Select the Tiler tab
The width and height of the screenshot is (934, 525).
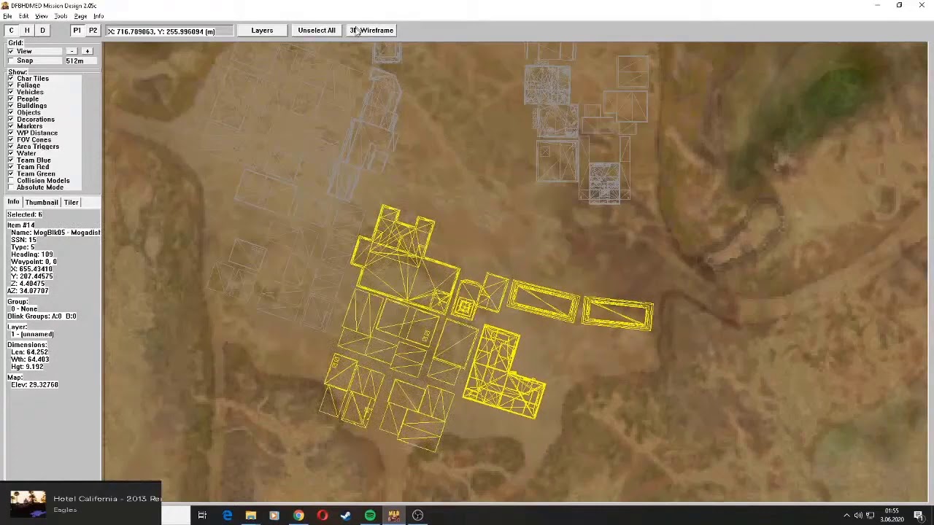[71, 202]
